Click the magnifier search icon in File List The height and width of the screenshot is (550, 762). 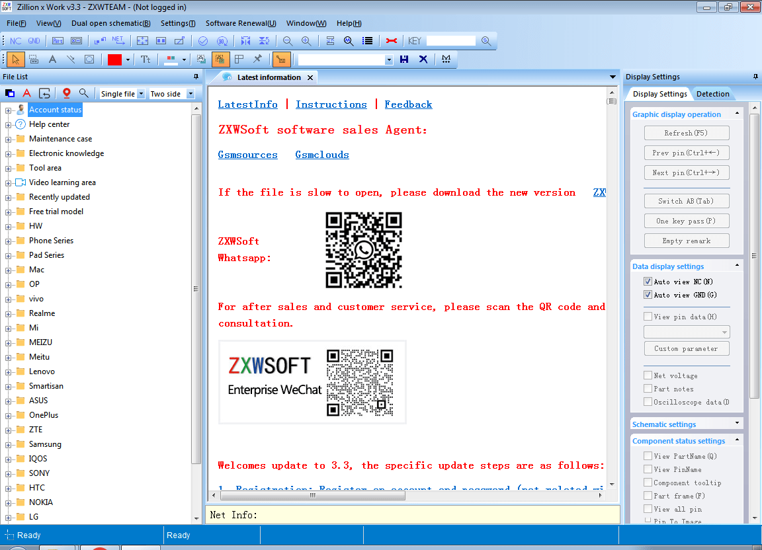pyautogui.click(x=83, y=93)
